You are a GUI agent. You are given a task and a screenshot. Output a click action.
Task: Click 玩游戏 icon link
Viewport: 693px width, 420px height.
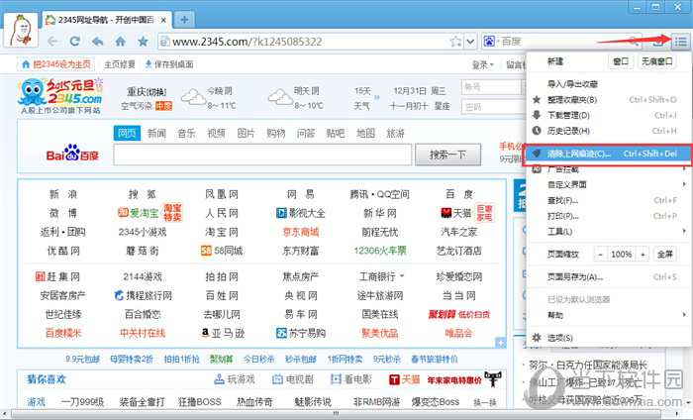coord(235,379)
